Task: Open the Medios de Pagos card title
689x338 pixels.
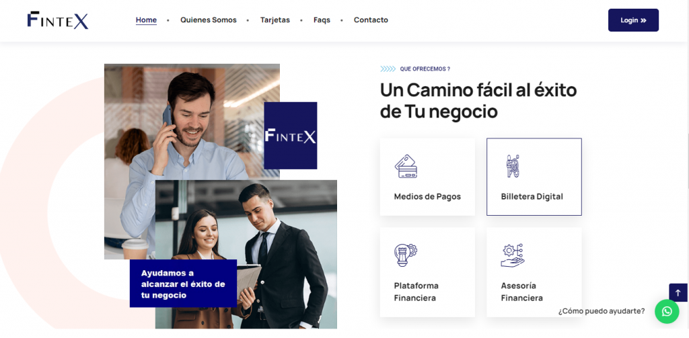Action: [427, 197]
